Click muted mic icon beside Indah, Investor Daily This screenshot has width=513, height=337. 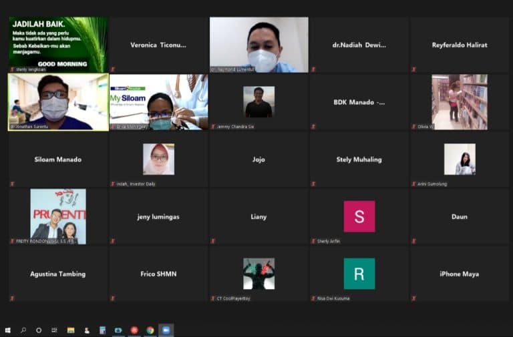click(113, 184)
